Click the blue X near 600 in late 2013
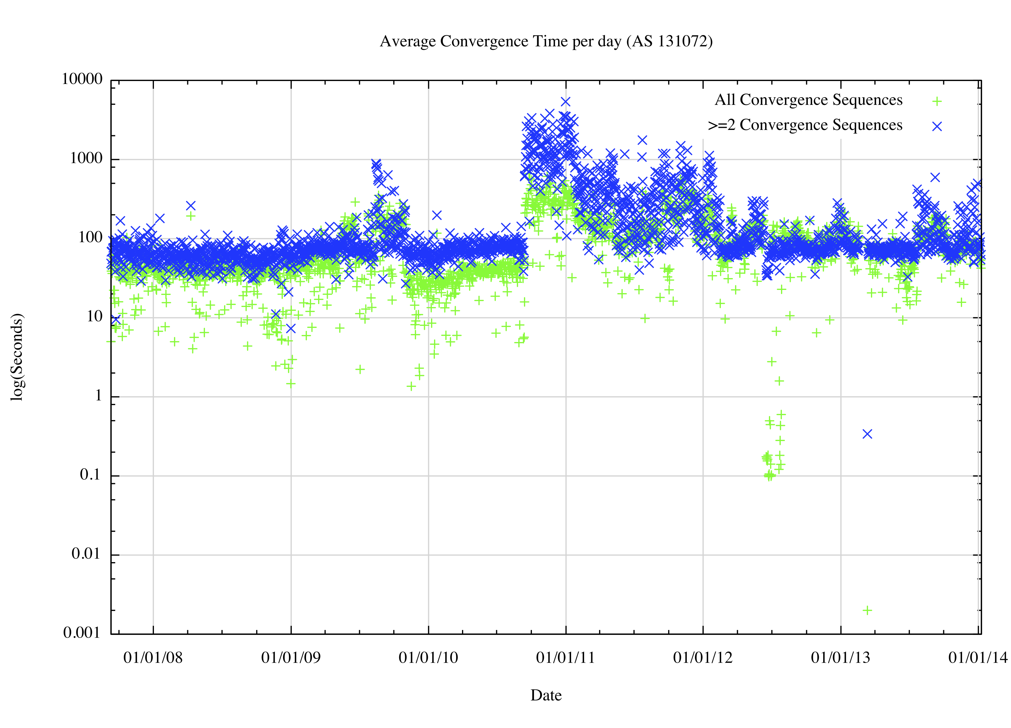 935,177
